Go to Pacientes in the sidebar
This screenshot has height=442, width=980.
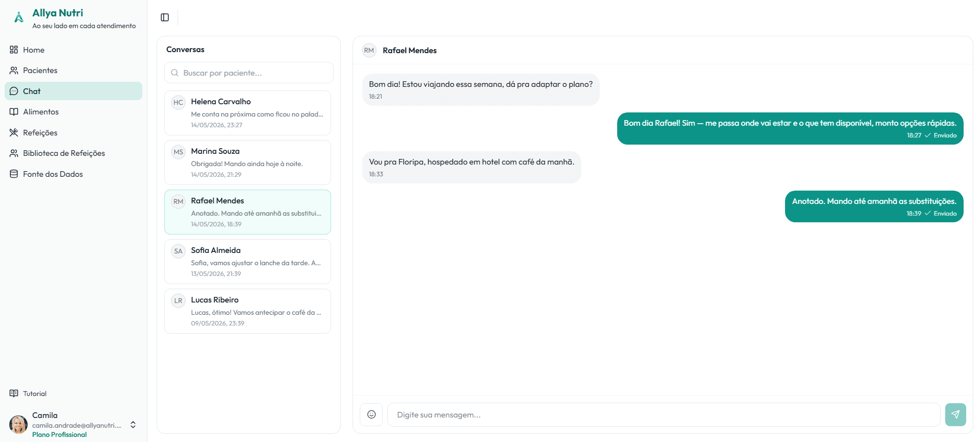coord(73,70)
